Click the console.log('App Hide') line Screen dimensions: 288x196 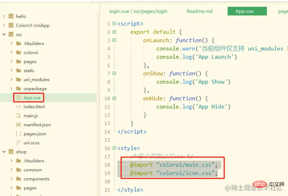coord(194,107)
